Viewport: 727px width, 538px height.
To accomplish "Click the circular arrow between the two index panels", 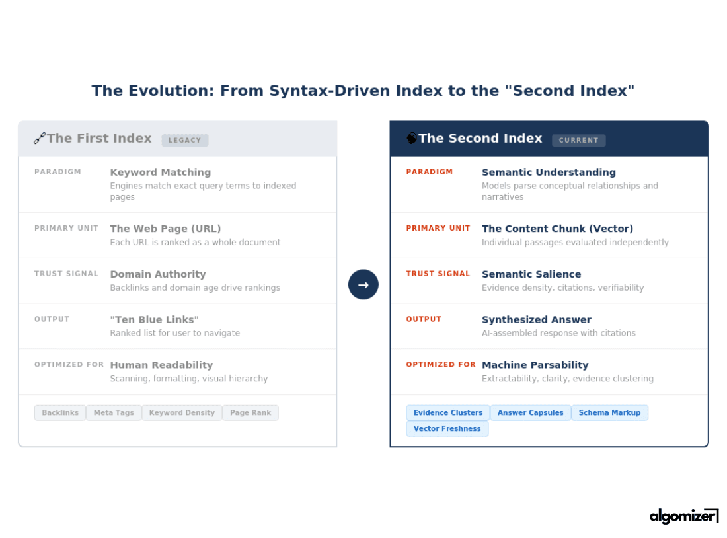I will point(363,284).
